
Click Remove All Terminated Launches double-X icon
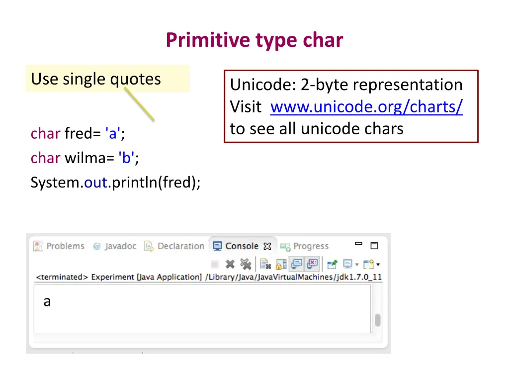[x=246, y=264]
